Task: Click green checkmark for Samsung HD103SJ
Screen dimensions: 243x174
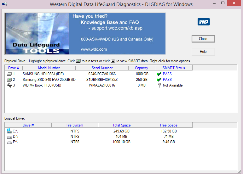Action: click(x=159, y=74)
